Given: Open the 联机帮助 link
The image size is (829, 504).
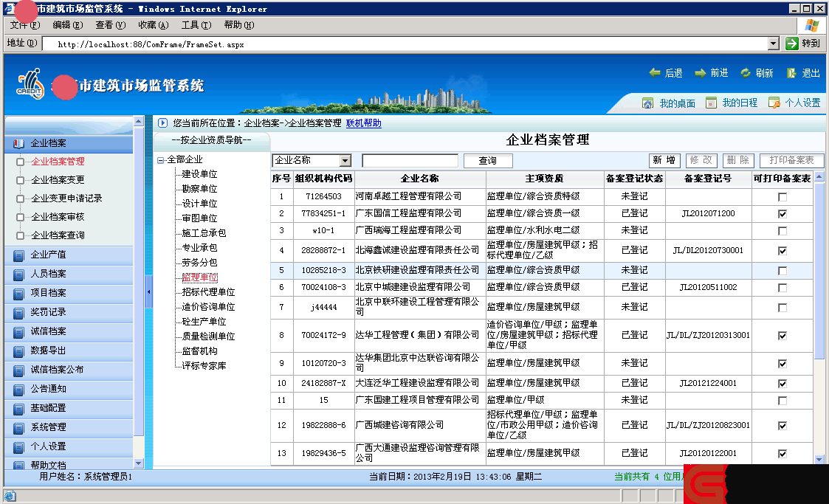Looking at the screenshot, I should [364, 123].
